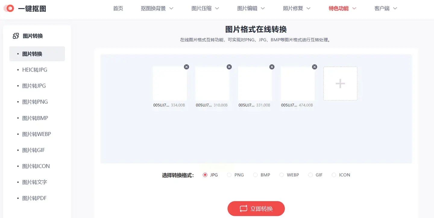
Task: Click the description text mentioning PNG、JPG、BMP
Action: 255,40
